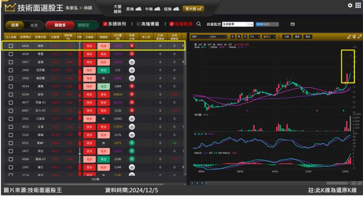Image resolution: width=363 pixels, height=197 pixels.
Task: Click second button after the toolbar divider
Action: pos(297,37)
